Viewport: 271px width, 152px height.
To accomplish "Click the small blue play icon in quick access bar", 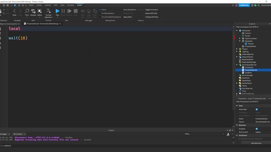I will [x=15, y=5].
